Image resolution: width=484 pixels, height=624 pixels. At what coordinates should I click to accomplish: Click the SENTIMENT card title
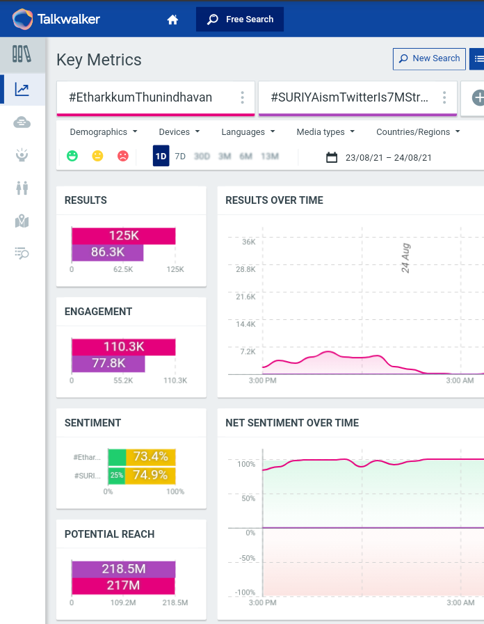pos(92,423)
